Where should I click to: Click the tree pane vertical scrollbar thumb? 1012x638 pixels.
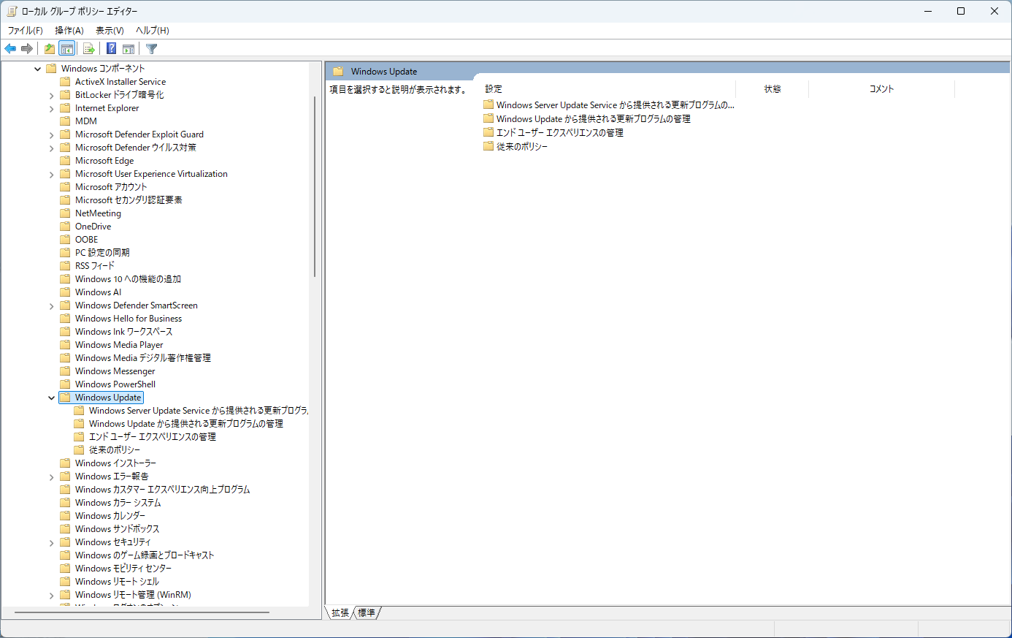pos(315,186)
